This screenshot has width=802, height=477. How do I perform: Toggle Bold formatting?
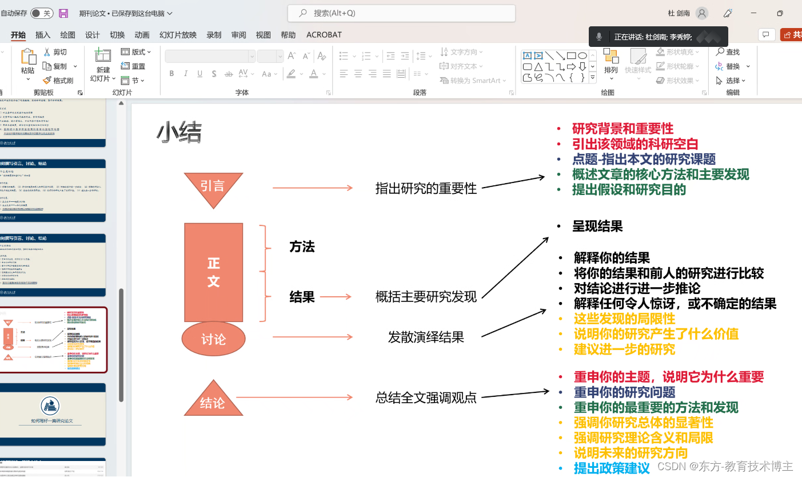pyautogui.click(x=171, y=74)
